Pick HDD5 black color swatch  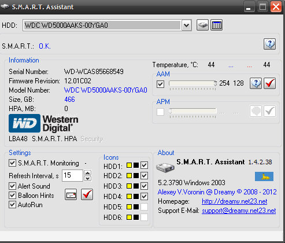[x=136, y=207]
